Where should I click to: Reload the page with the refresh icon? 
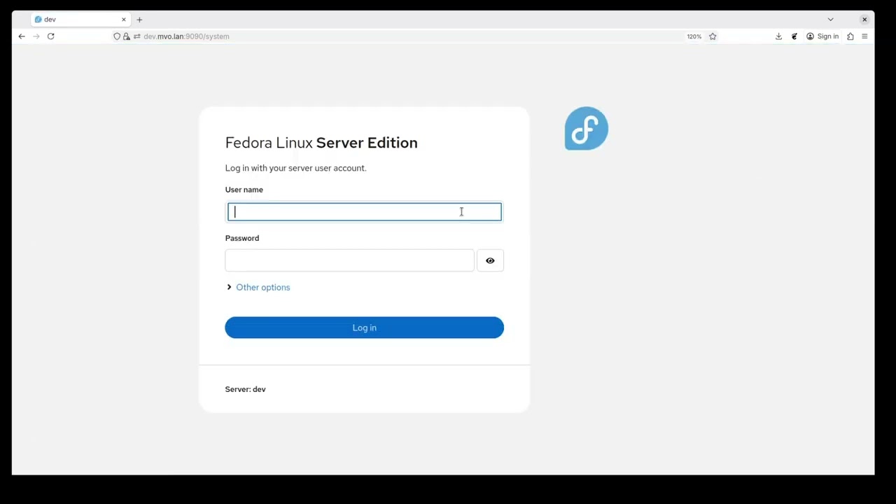click(x=51, y=36)
